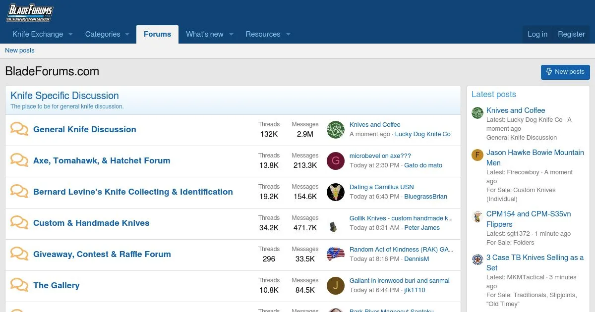Open the Categories nav tab
This screenshot has height=312, width=595.
pos(103,34)
